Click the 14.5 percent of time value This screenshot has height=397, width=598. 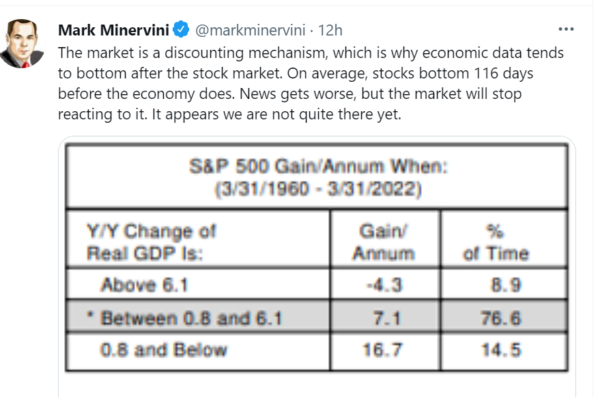504,351
